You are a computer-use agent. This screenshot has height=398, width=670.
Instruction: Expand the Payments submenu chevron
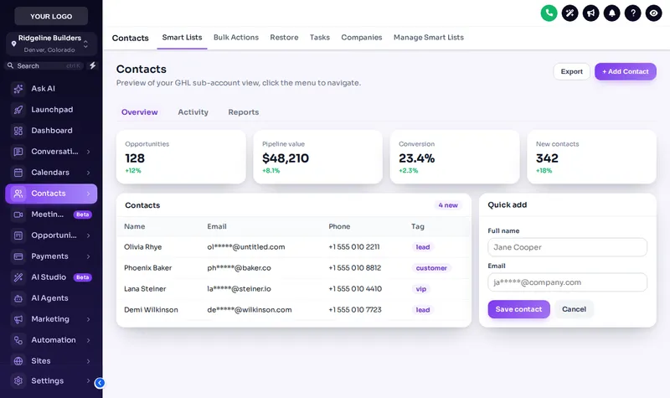pos(89,256)
